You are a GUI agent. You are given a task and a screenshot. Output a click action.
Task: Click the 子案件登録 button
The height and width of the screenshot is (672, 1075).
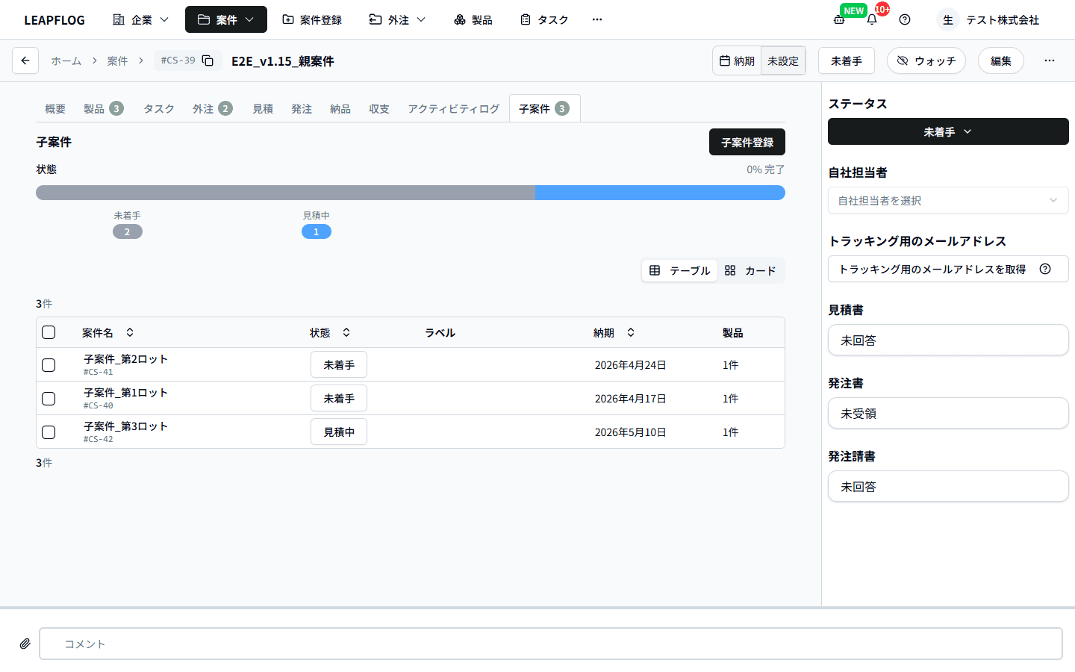(747, 142)
